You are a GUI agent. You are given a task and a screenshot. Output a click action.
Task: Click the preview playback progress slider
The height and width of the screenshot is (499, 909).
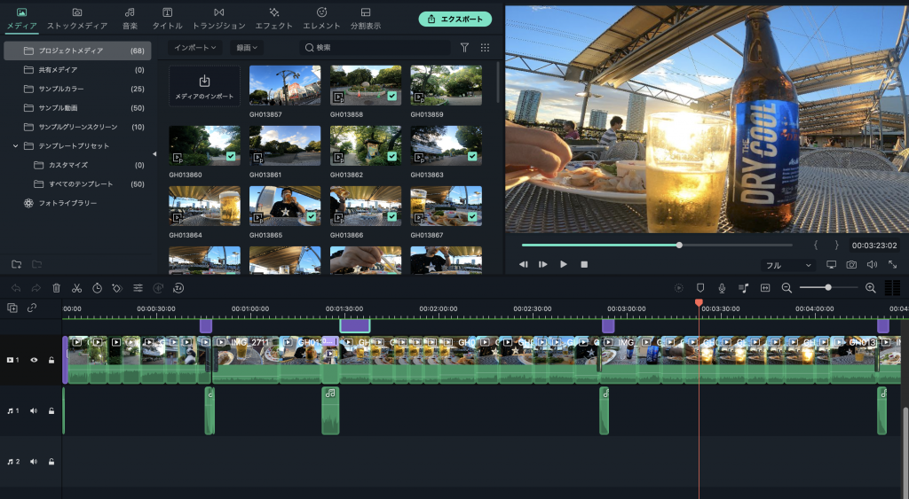[657, 245]
